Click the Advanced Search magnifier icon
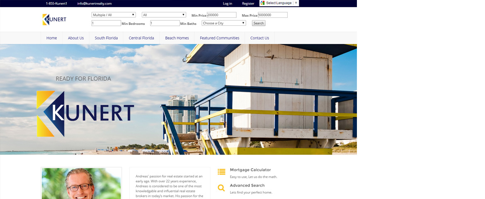The width and height of the screenshot is (485, 199). pos(221,188)
